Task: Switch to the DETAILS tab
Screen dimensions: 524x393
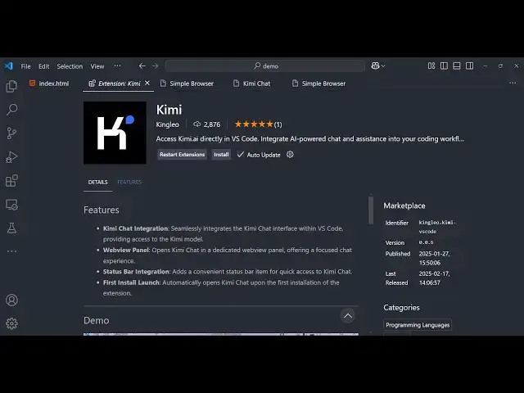Action: pyautogui.click(x=98, y=182)
